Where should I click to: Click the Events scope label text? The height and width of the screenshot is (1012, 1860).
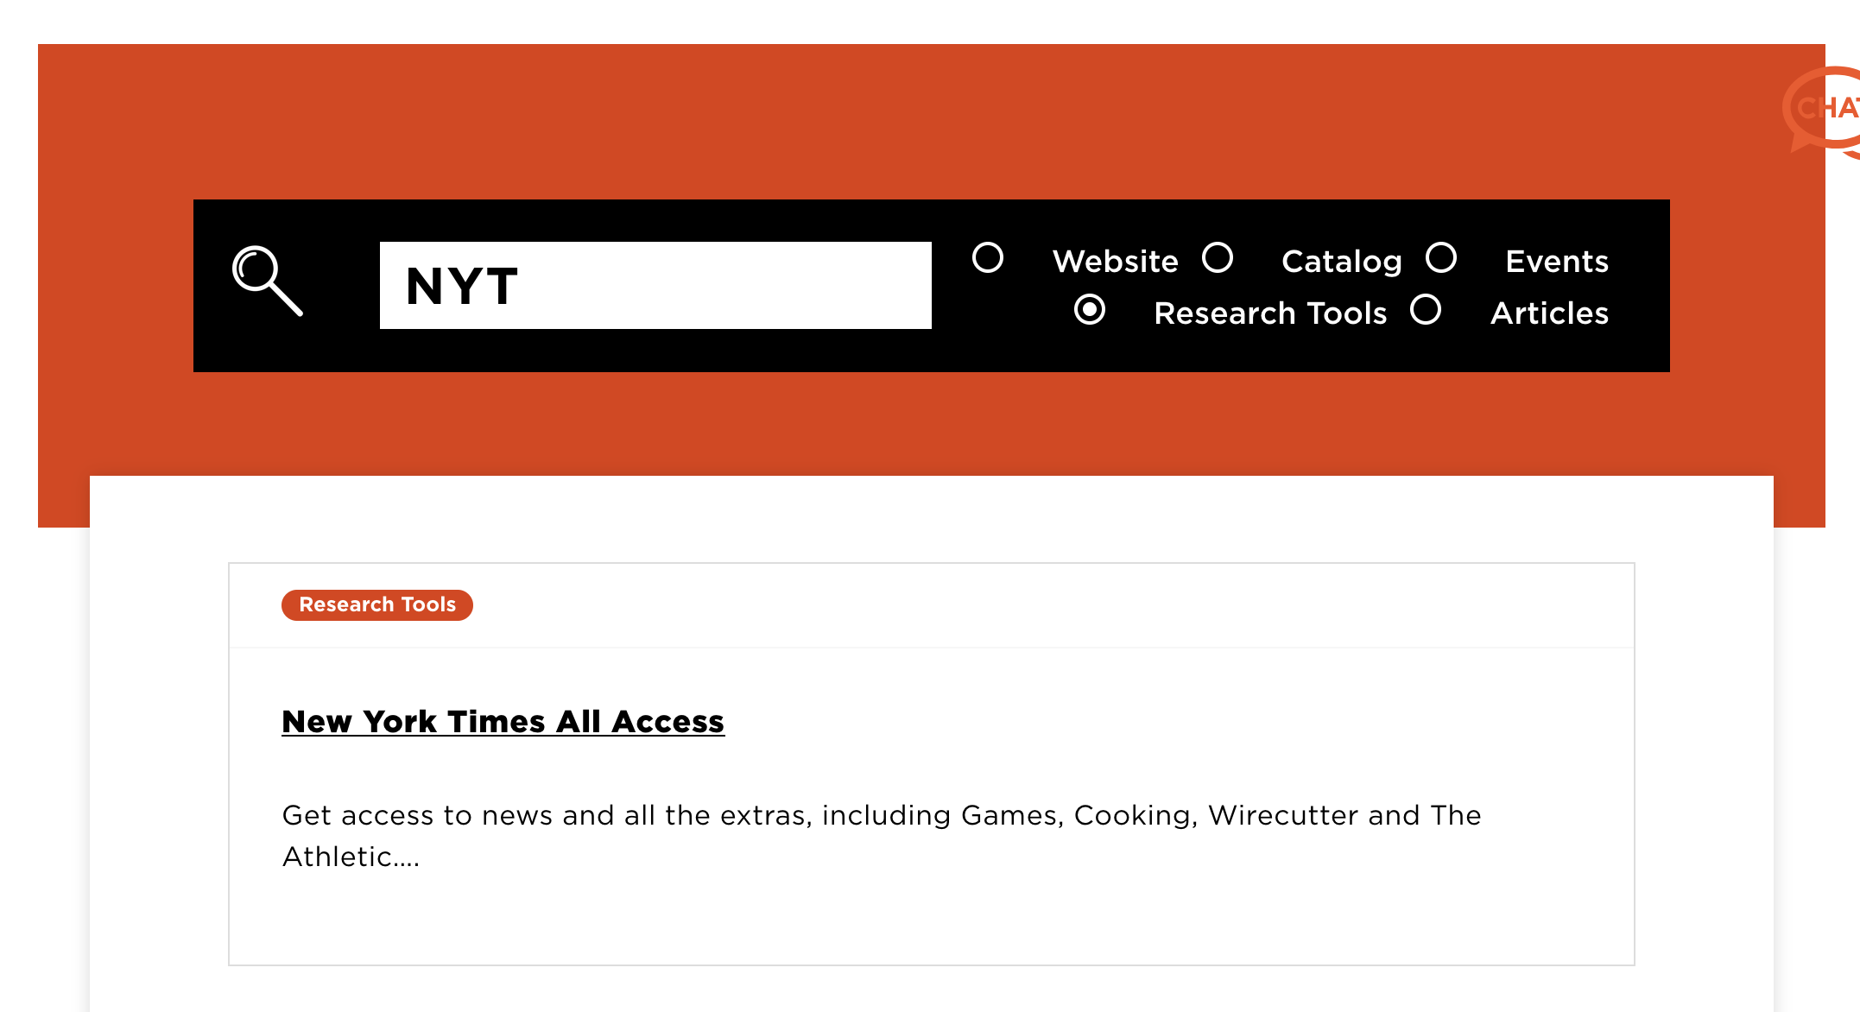pos(1556,262)
